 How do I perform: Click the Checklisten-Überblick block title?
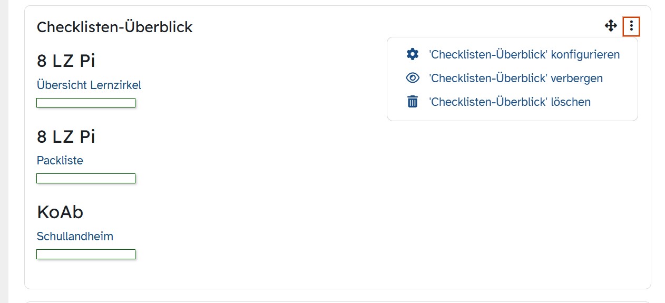tap(115, 27)
